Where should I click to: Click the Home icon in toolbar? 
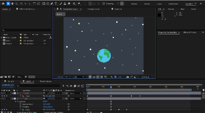3,4
